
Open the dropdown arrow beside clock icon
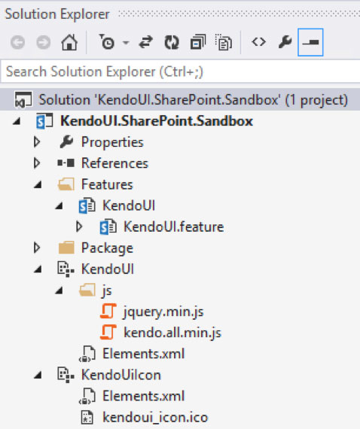click(x=126, y=43)
